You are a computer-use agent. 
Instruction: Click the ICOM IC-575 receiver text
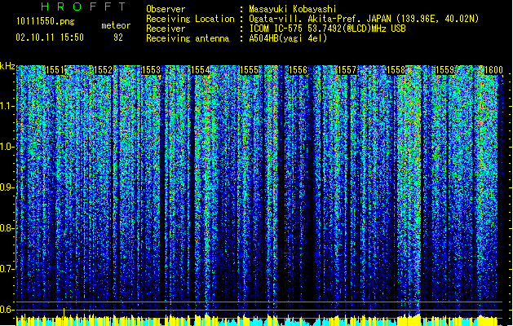tap(327, 29)
